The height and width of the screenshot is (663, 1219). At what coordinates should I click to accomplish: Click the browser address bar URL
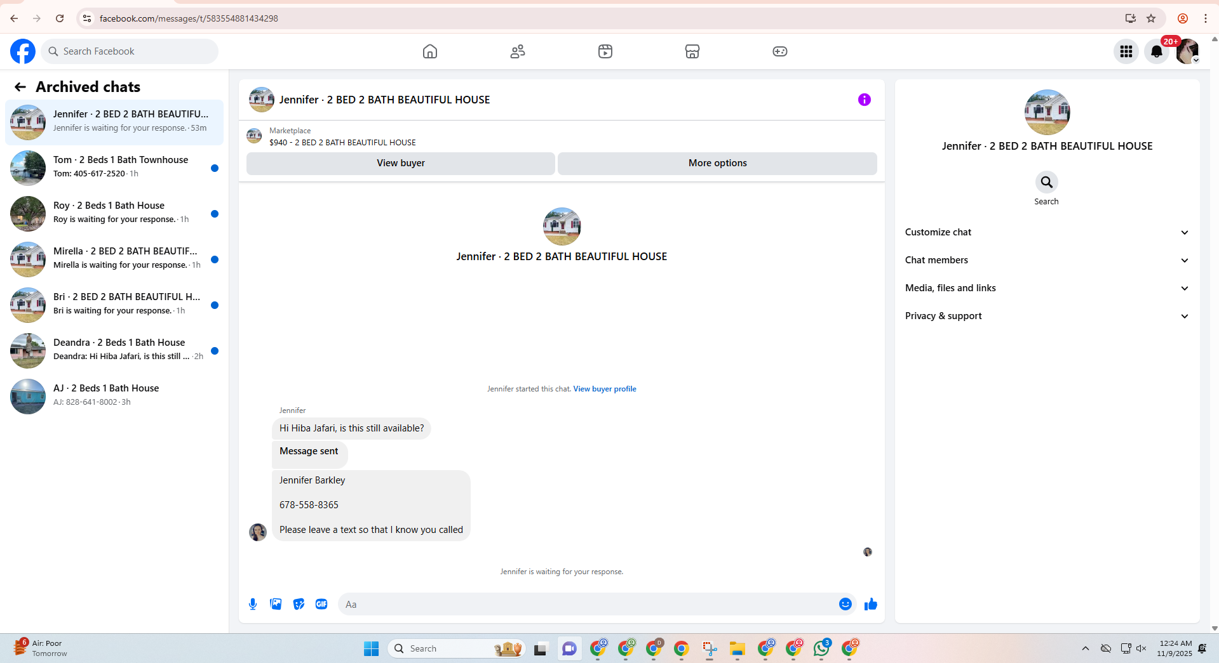tap(189, 18)
